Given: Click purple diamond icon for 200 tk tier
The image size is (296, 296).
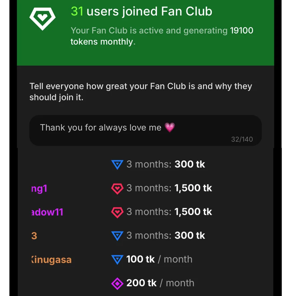Looking at the screenshot, I should pos(117,284).
